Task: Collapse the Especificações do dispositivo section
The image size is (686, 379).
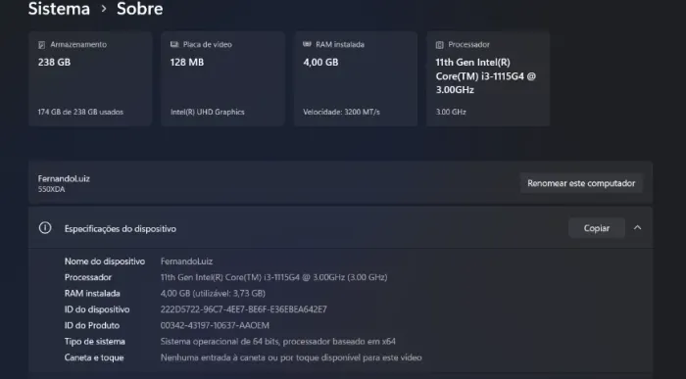Action: pyautogui.click(x=637, y=228)
